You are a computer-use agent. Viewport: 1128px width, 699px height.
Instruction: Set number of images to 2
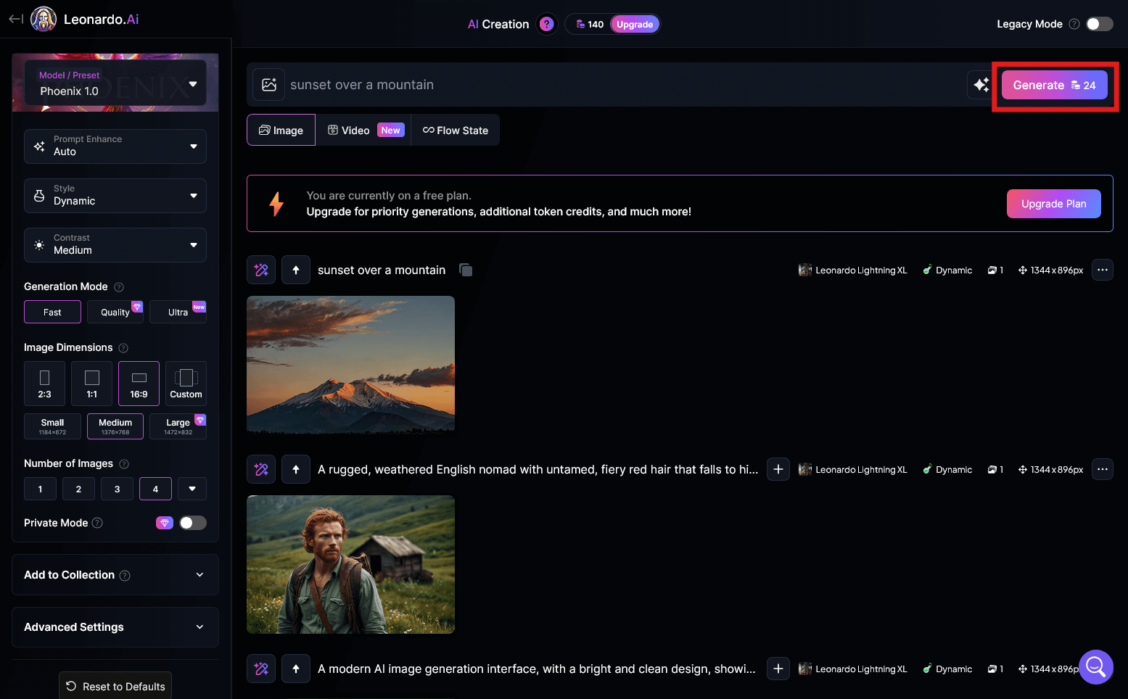pyautogui.click(x=78, y=489)
